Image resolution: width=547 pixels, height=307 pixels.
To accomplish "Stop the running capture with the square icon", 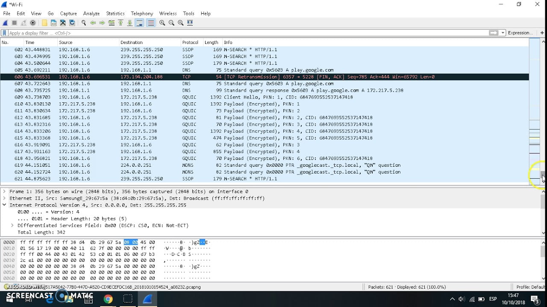I will click(x=15, y=23).
